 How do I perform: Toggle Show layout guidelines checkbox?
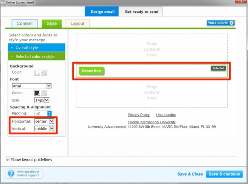pos(7,160)
